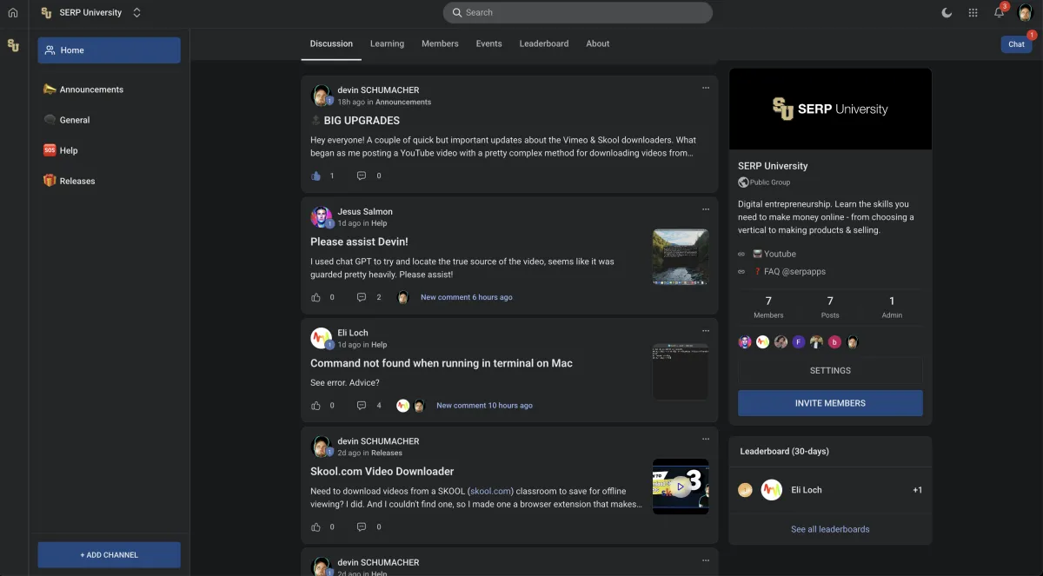
Task: Like the Skool.com Video Downloader post
Action: point(316,526)
